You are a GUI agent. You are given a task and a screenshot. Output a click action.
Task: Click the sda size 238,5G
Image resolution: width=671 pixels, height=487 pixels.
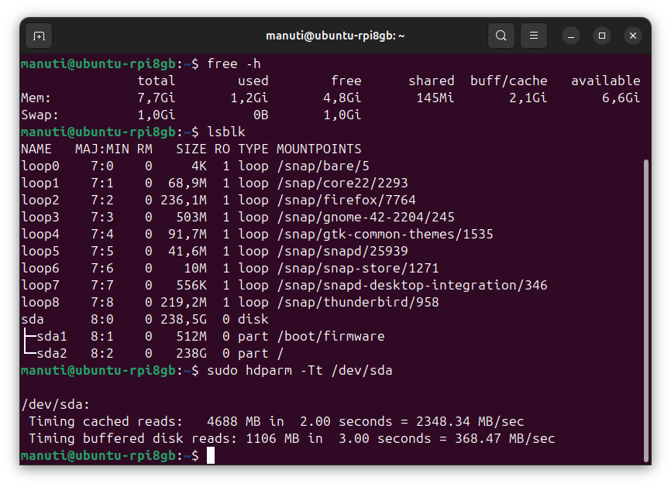[x=184, y=320]
